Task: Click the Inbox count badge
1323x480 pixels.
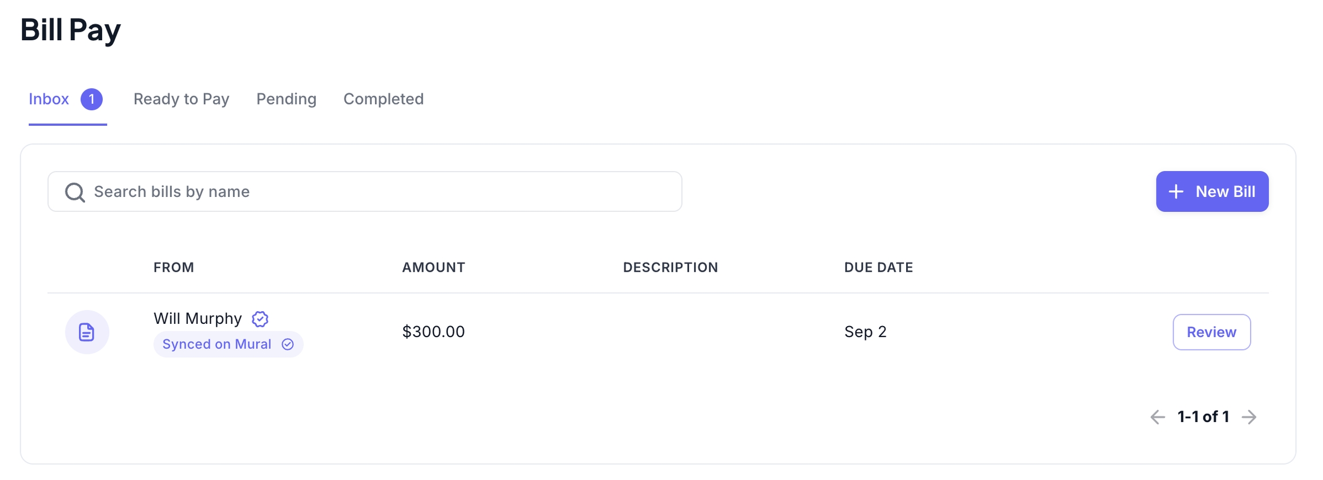Action: click(x=91, y=99)
